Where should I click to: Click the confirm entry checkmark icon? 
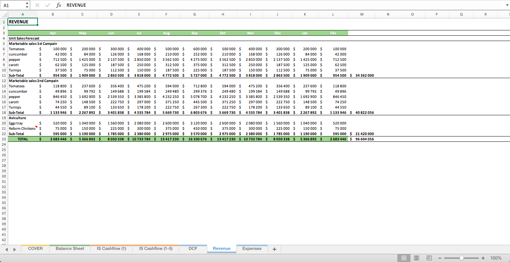point(48,5)
